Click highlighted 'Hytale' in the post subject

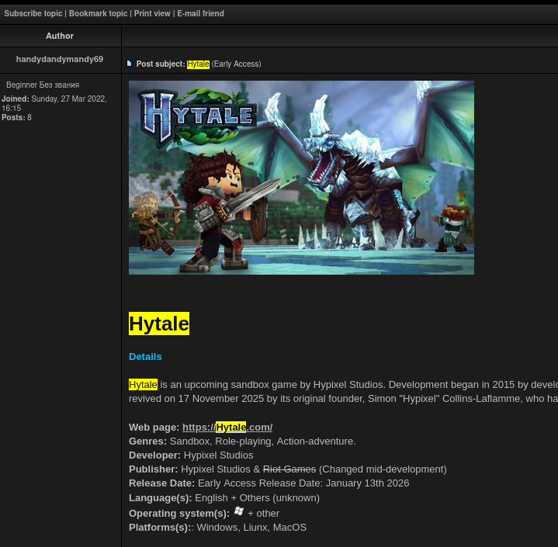198,64
